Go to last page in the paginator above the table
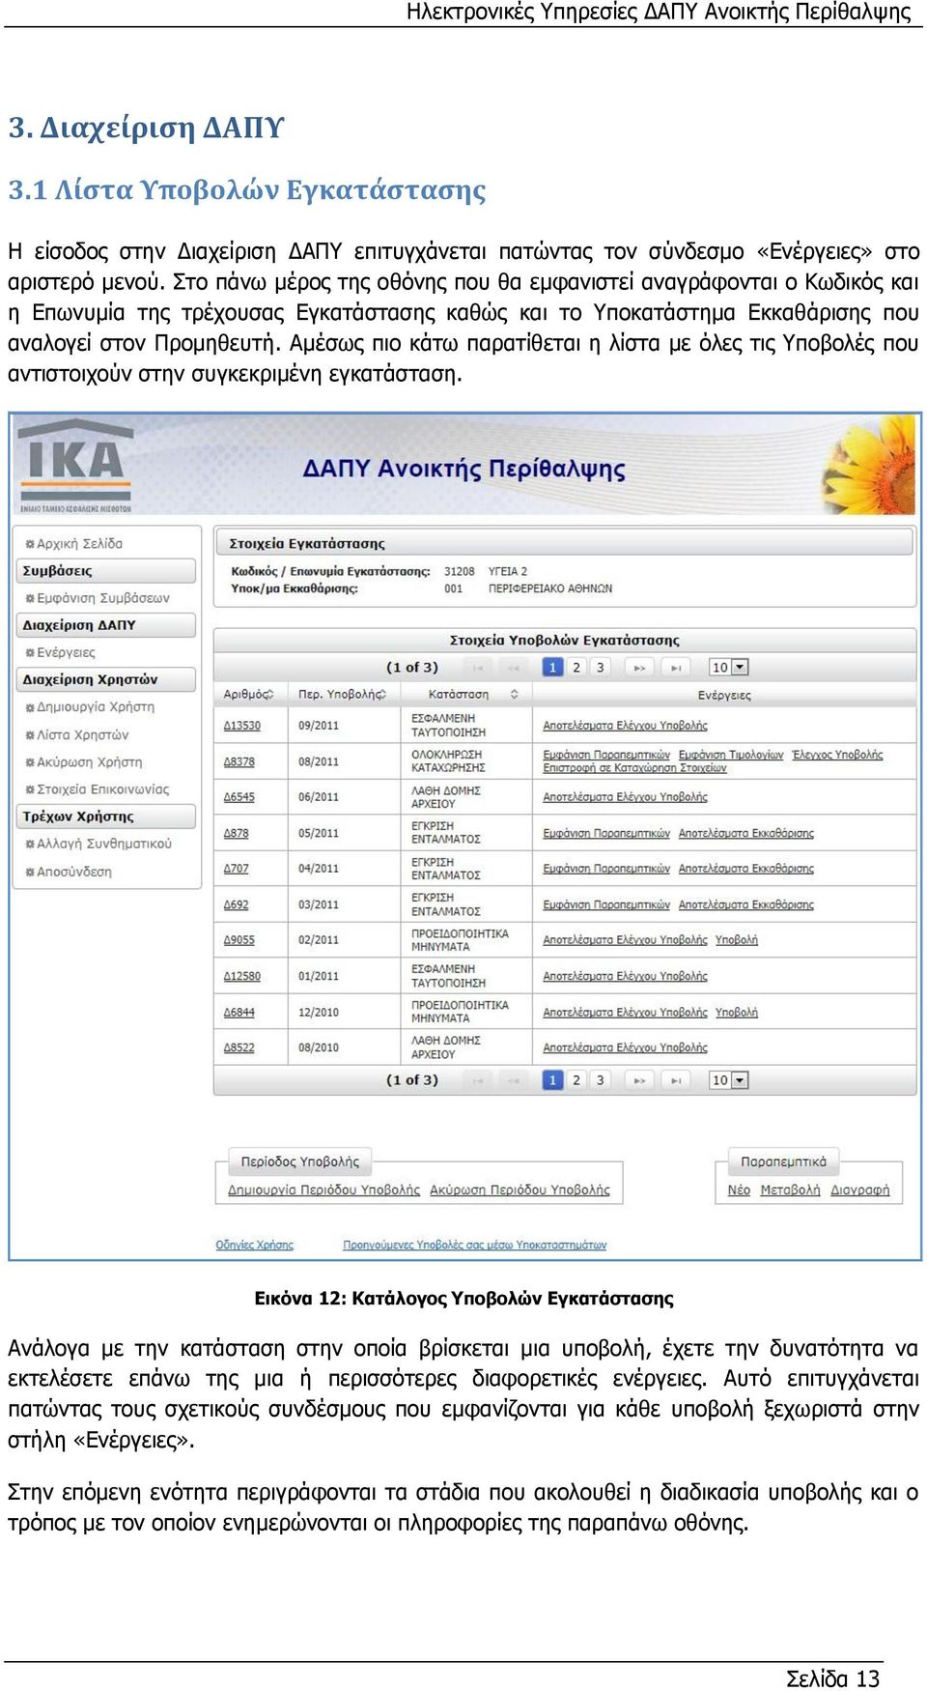 click(676, 668)
